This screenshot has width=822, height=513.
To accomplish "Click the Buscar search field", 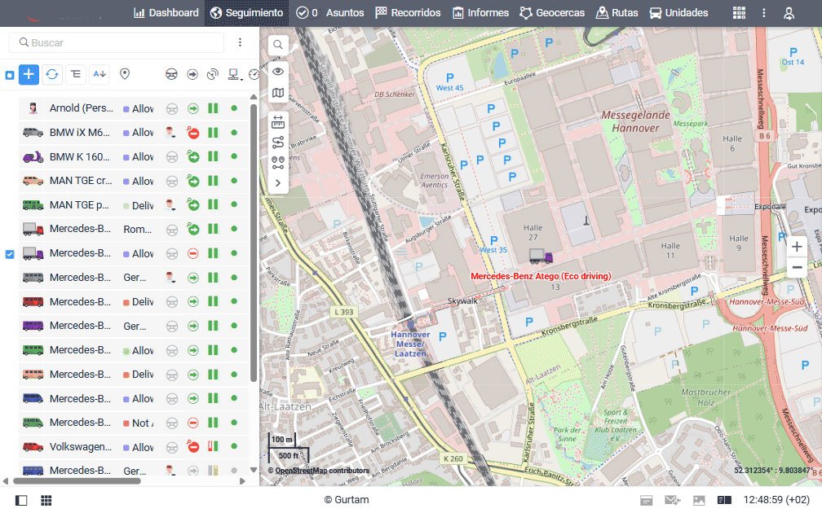I will (x=122, y=42).
